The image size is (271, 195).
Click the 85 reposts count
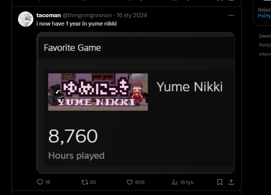[92, 182]
